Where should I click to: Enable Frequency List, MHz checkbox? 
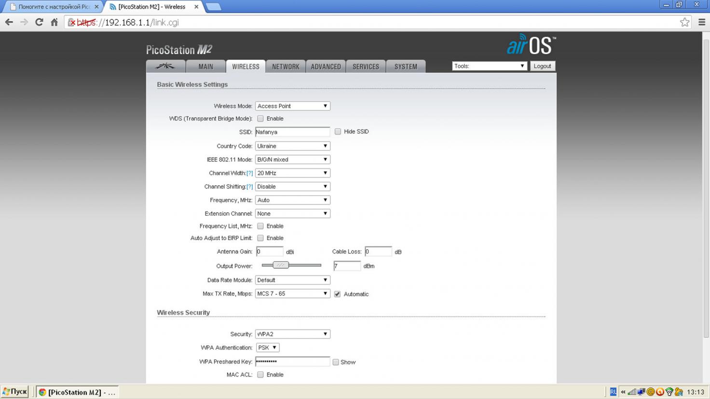click(260, 226)
